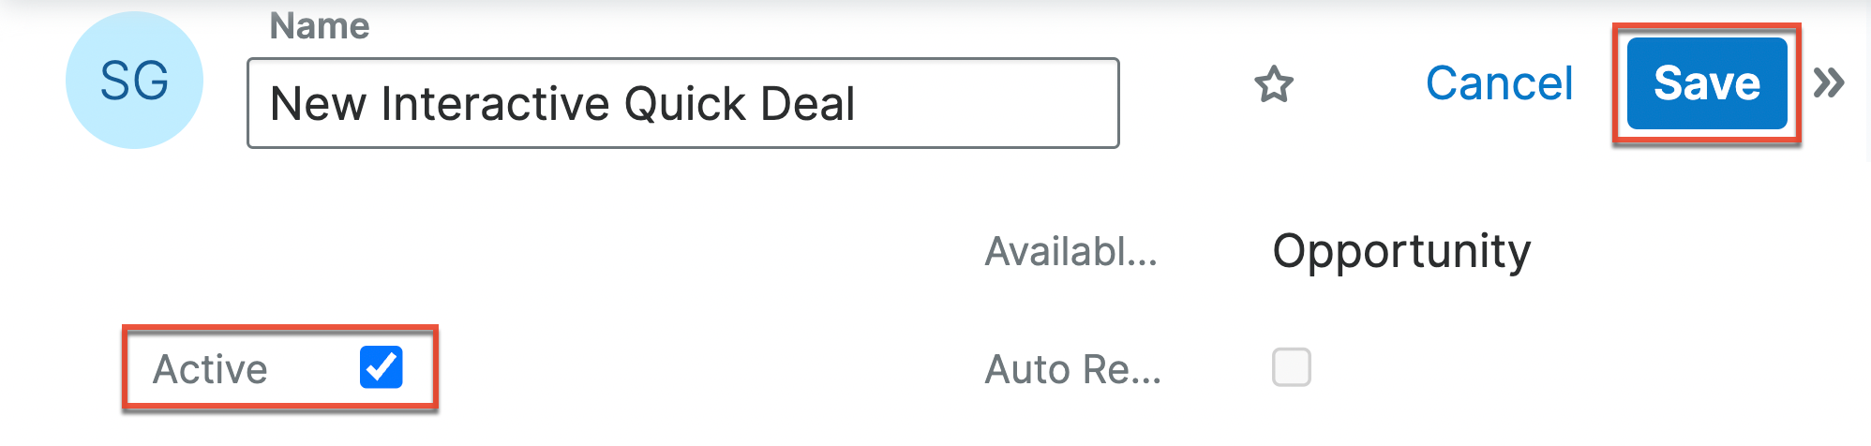Enable the Auto Re... checkbox
Image resolution: width=1871 pixels, height=446 pixels.
[1291, 367]
